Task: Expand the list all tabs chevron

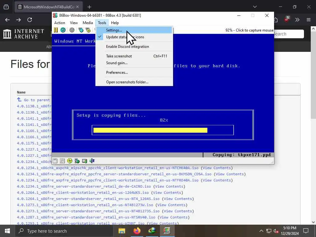Action: (255, 7)
